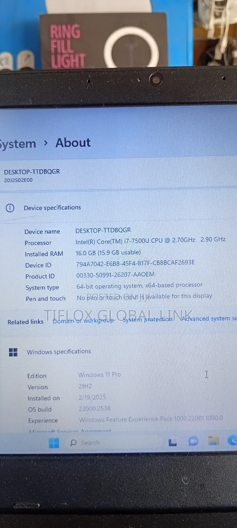Click the Processor label
The height and width of the screenshot is (528, 237).
[x=38, y=243]
